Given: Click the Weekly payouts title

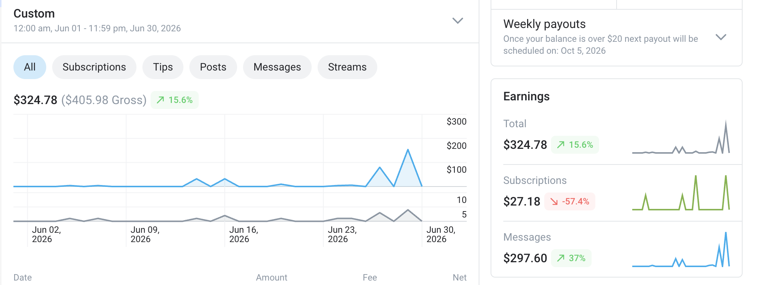Looking at the screenshot, I should pyautogui.click(x=544, y=24).
